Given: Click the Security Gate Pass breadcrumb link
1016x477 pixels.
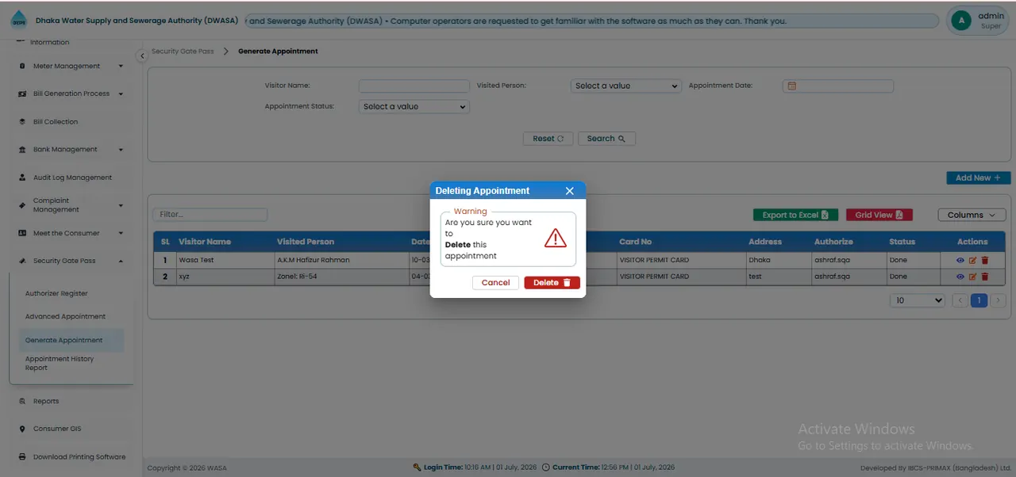Looking at the screenshot, I should click(183, 52).
